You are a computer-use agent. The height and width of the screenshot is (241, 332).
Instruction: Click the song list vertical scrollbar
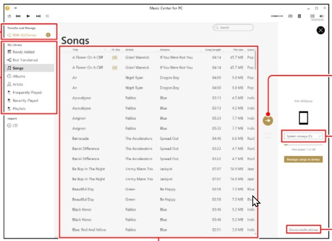[x=256, y=60]
